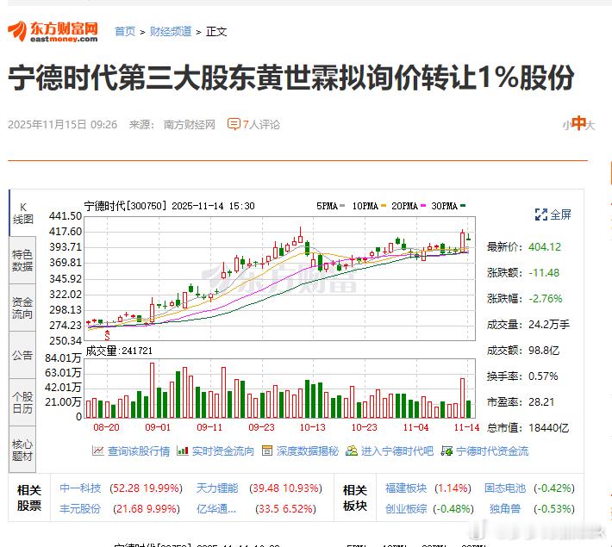Set font size to 大
This screenshot has height=547, width=612.
pyautogui.click(x=590, y=125)
